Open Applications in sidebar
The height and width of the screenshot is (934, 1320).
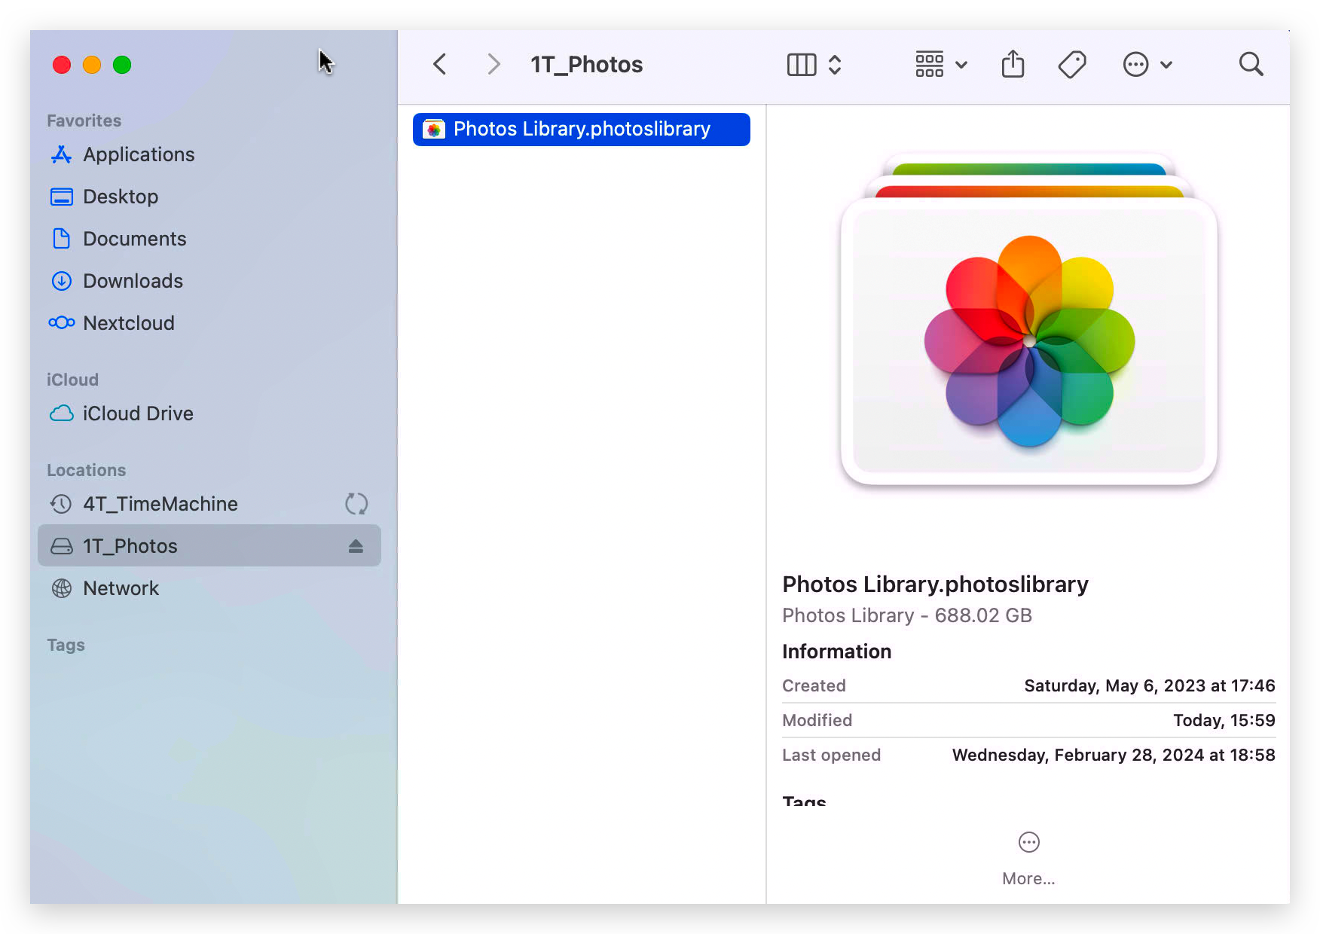pyautogui.click(x=139, y=154)
